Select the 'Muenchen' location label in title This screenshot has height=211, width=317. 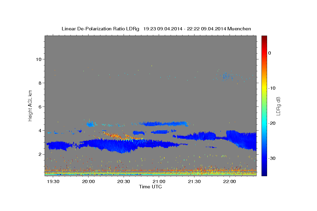[x=239, y=29]
